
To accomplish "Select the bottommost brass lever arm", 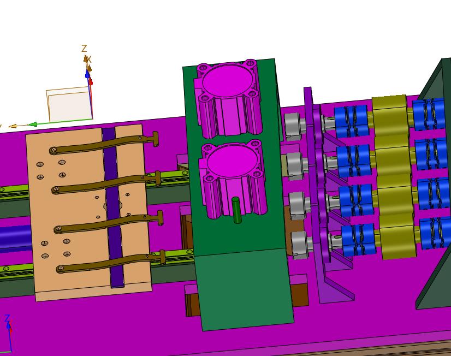I will (111, 262).
